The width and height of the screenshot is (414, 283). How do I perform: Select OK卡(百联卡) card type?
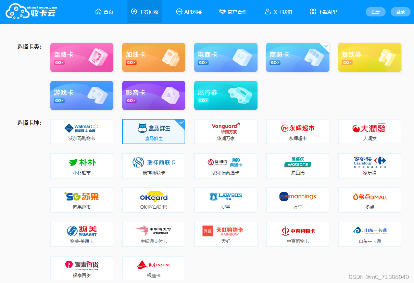(x=154, y=200)
